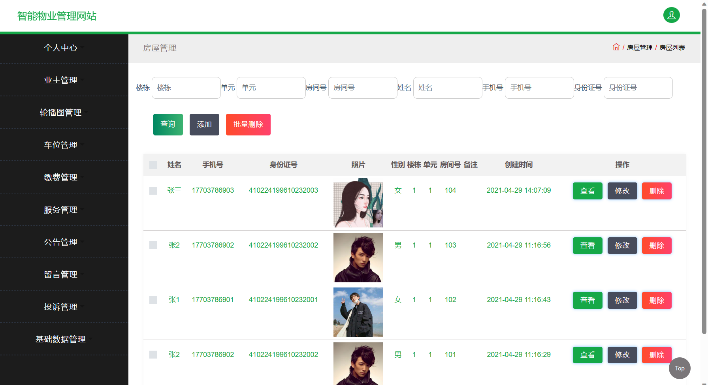Image resolution: width=708 pixels, height=385 pixels.
Task: Open 张三's photo thumbnail
Action: pyautogui.click(x=358, y=203)
